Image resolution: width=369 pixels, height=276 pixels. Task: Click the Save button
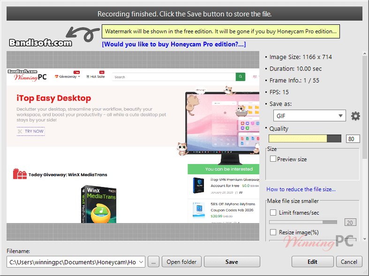[x=232, y=261]
